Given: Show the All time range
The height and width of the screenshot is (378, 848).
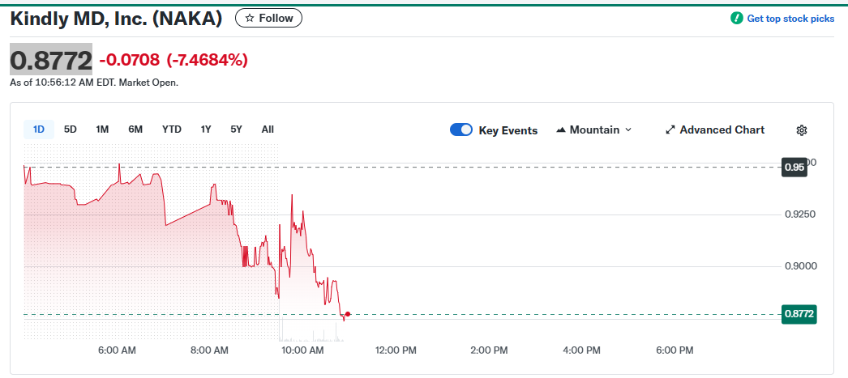Looking at the screenshot, I should (x=268, y=130).
